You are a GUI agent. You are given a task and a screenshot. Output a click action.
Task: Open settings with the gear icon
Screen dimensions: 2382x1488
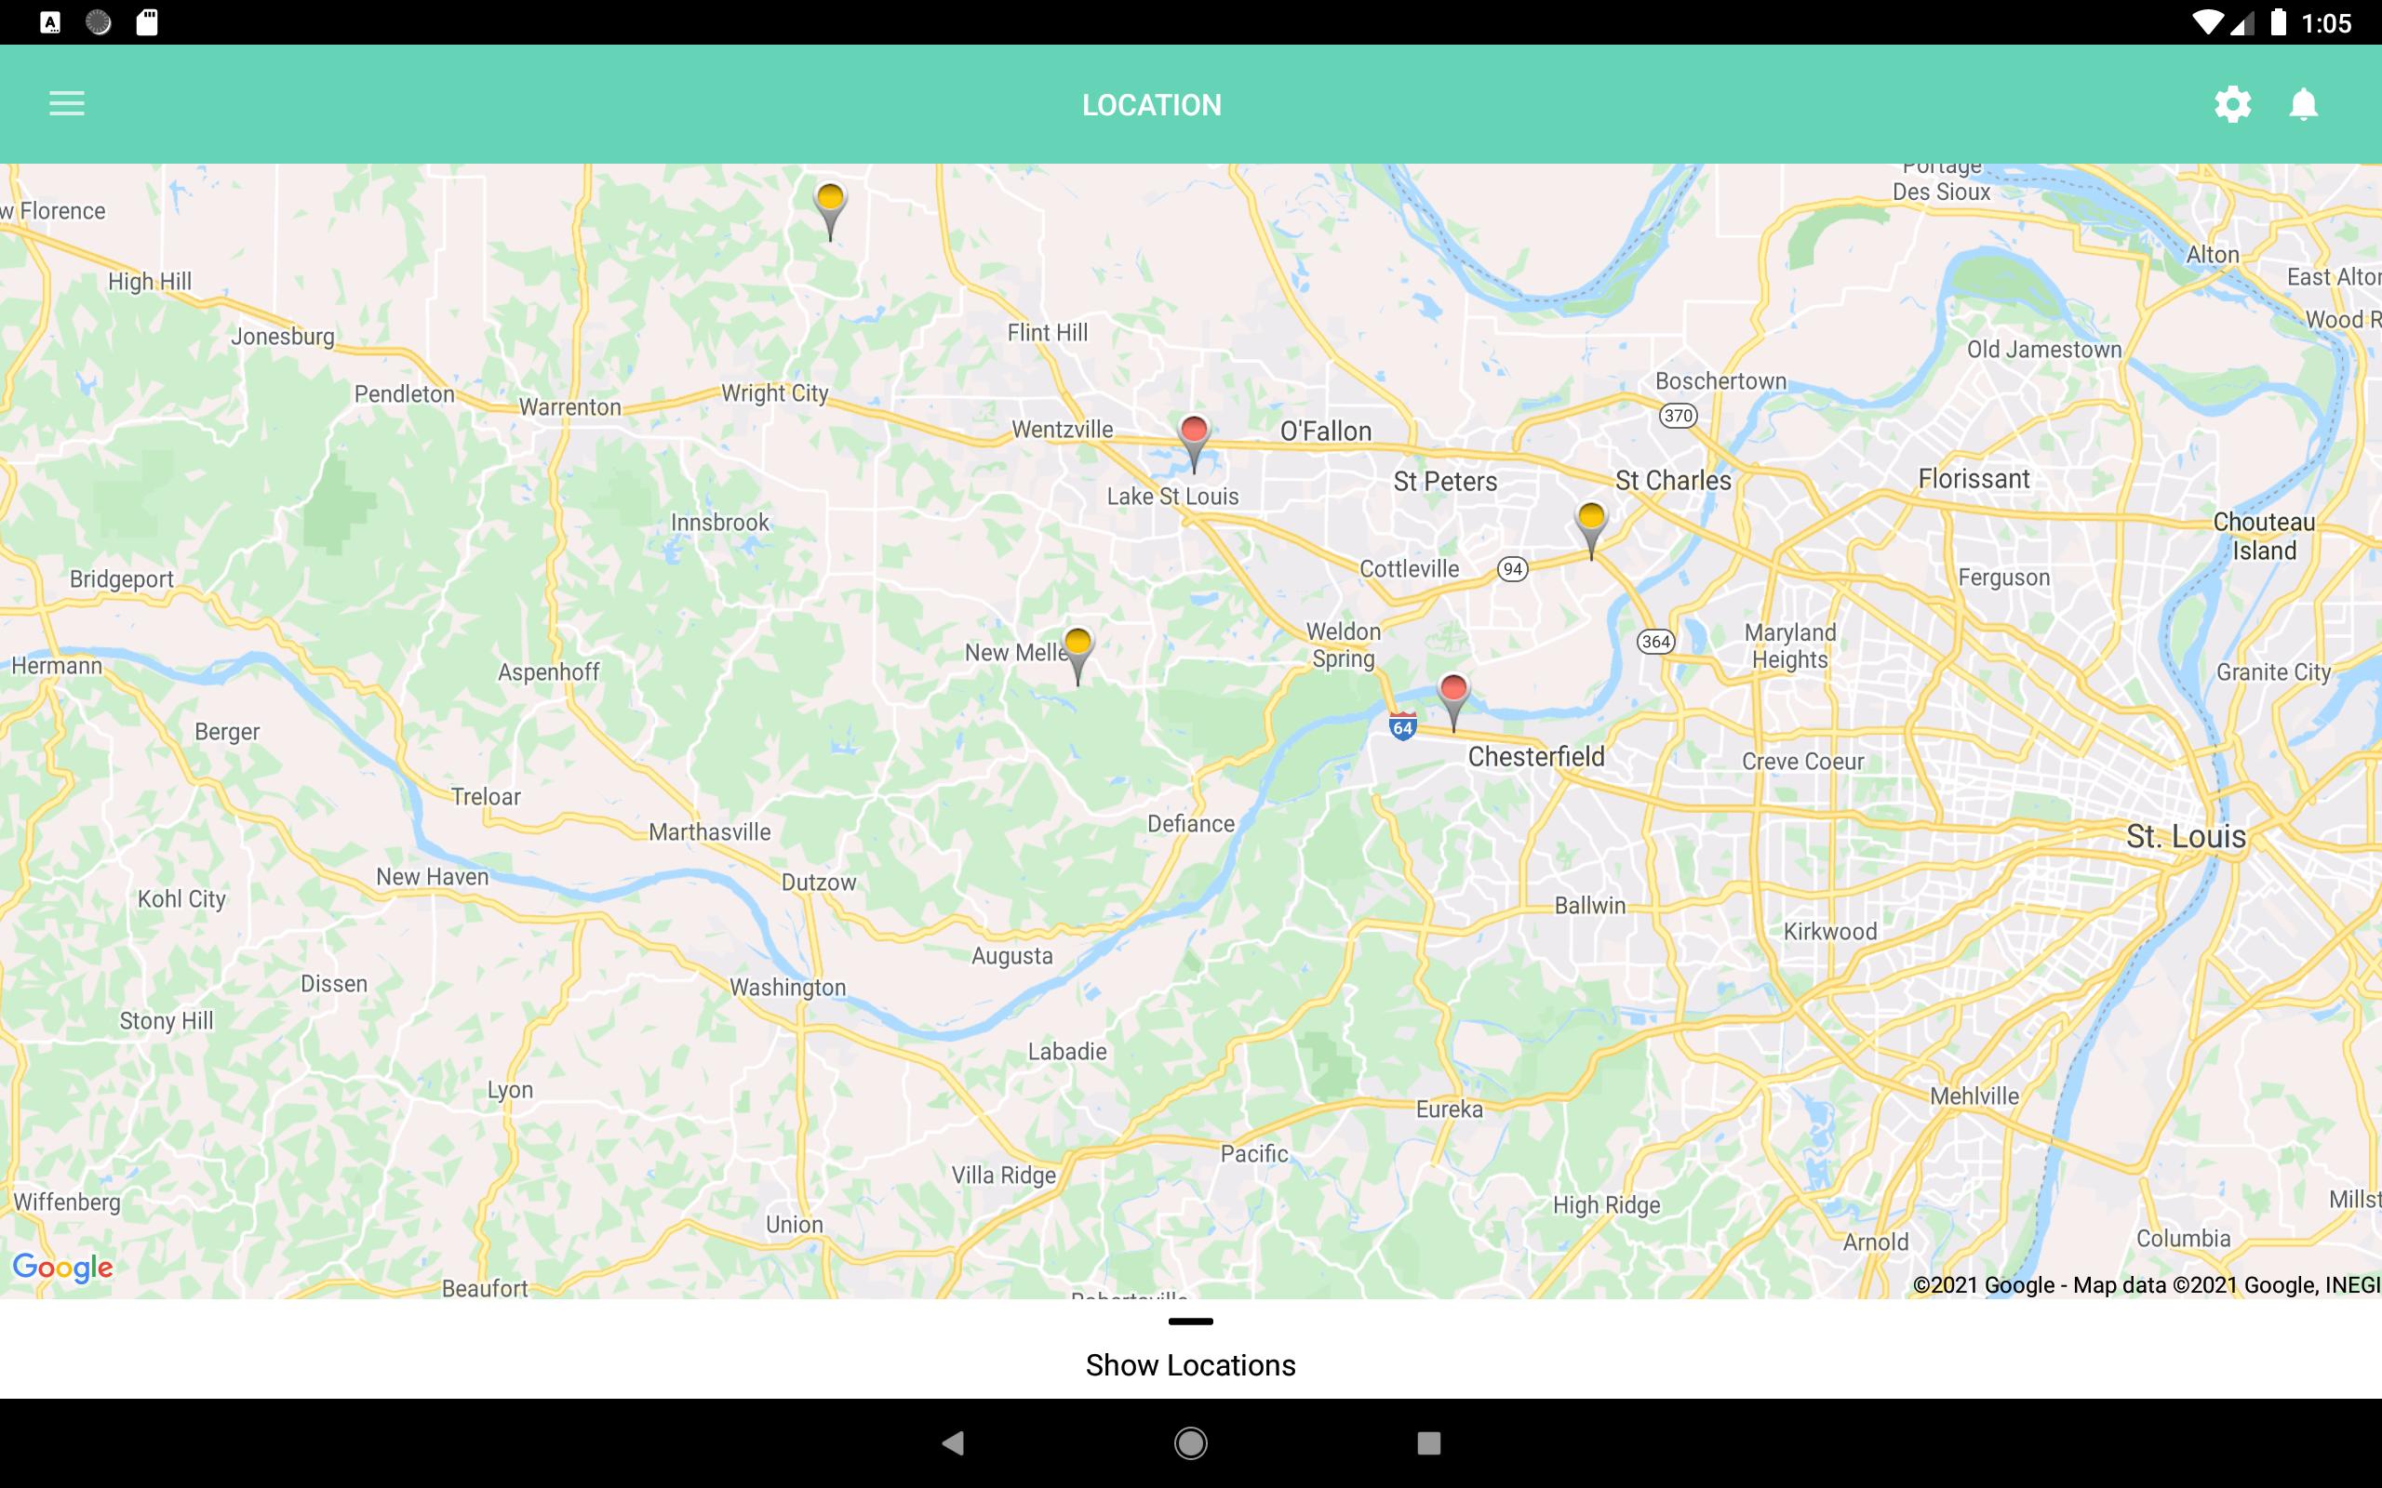tap(2232, 103)
